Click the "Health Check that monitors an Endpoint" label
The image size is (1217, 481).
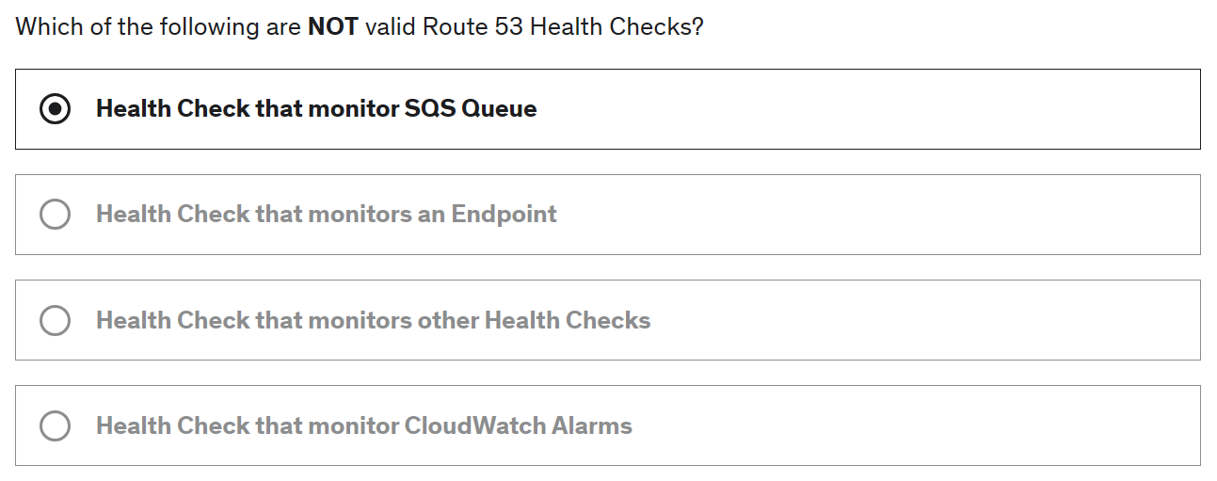(x=326, y=215)
